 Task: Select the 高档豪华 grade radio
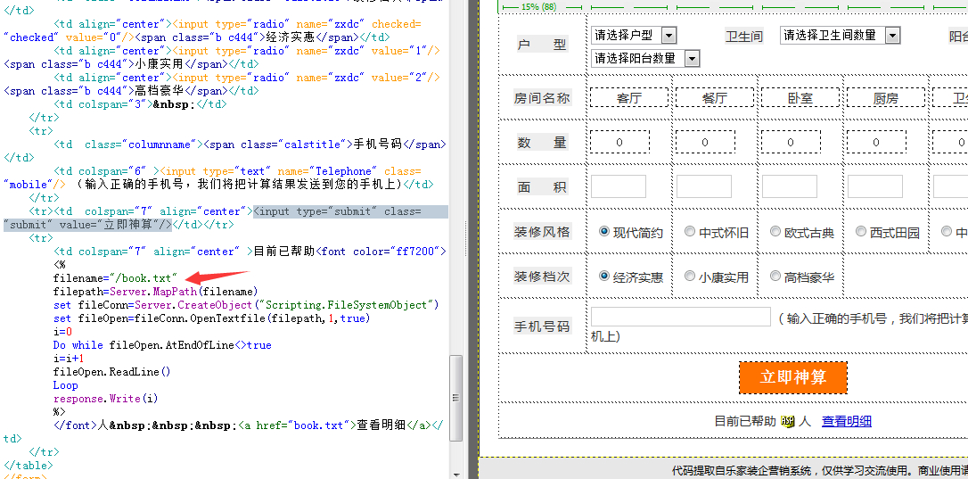(775, 276)
